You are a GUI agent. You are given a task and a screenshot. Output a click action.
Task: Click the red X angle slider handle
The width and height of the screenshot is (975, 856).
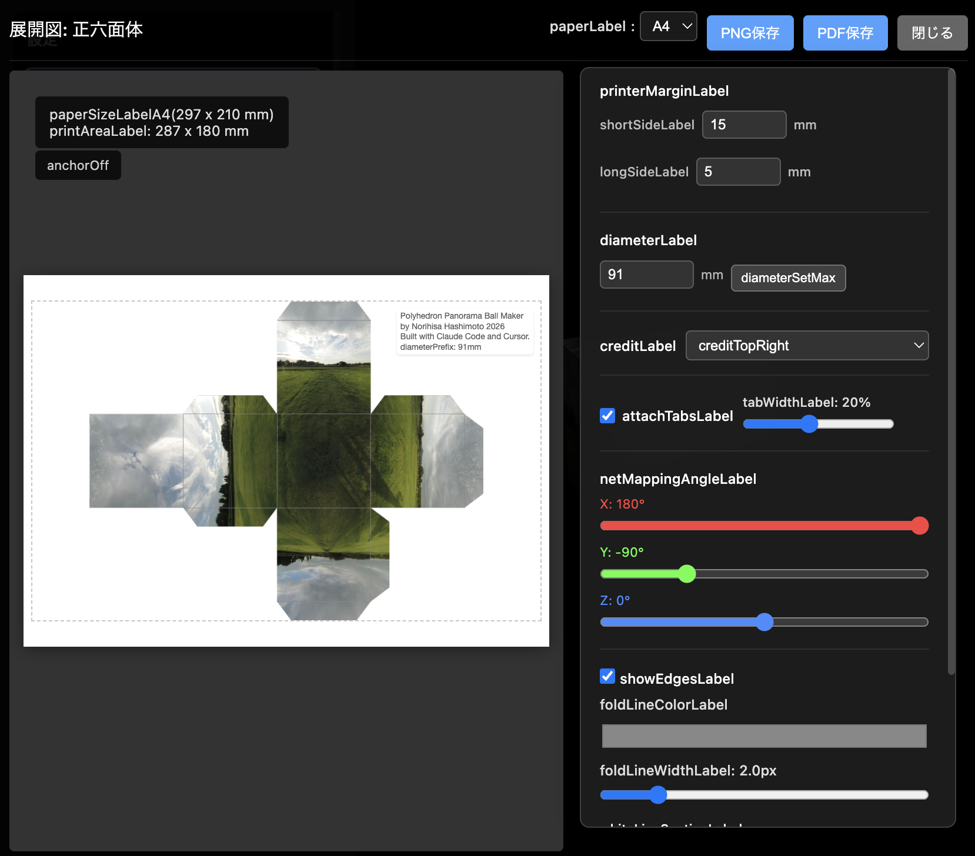tap(920, 526)
